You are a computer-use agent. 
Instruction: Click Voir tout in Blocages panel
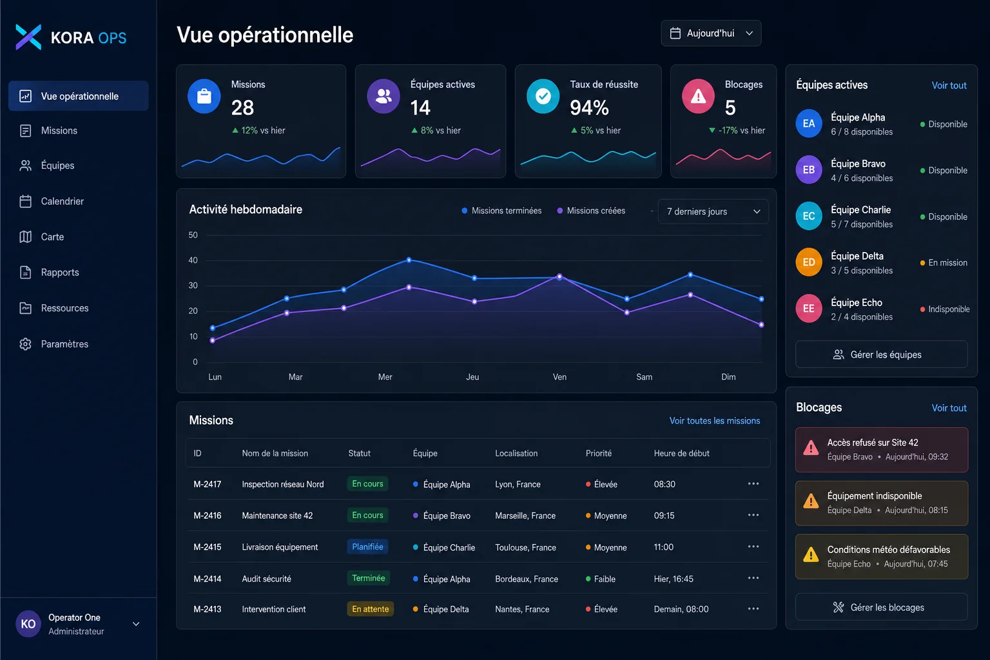[x=949, y=408]
